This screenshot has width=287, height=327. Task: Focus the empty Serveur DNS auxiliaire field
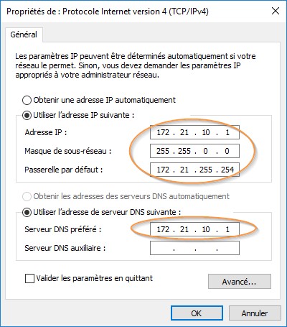click(194, 248)
